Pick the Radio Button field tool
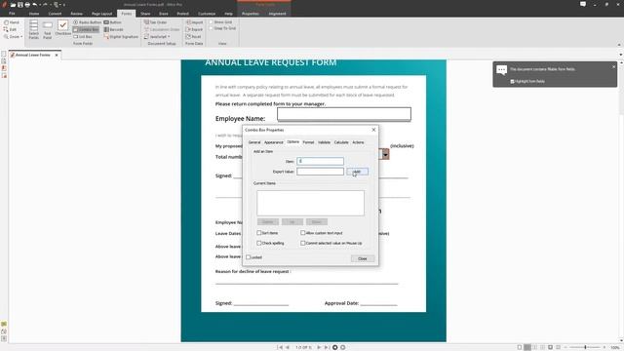This screenshot has width=624, height=351. click(x=87, y=22)
